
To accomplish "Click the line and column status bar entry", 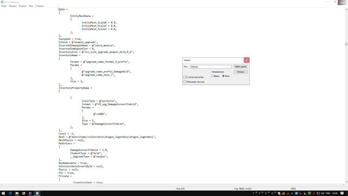I will [243, 189].
